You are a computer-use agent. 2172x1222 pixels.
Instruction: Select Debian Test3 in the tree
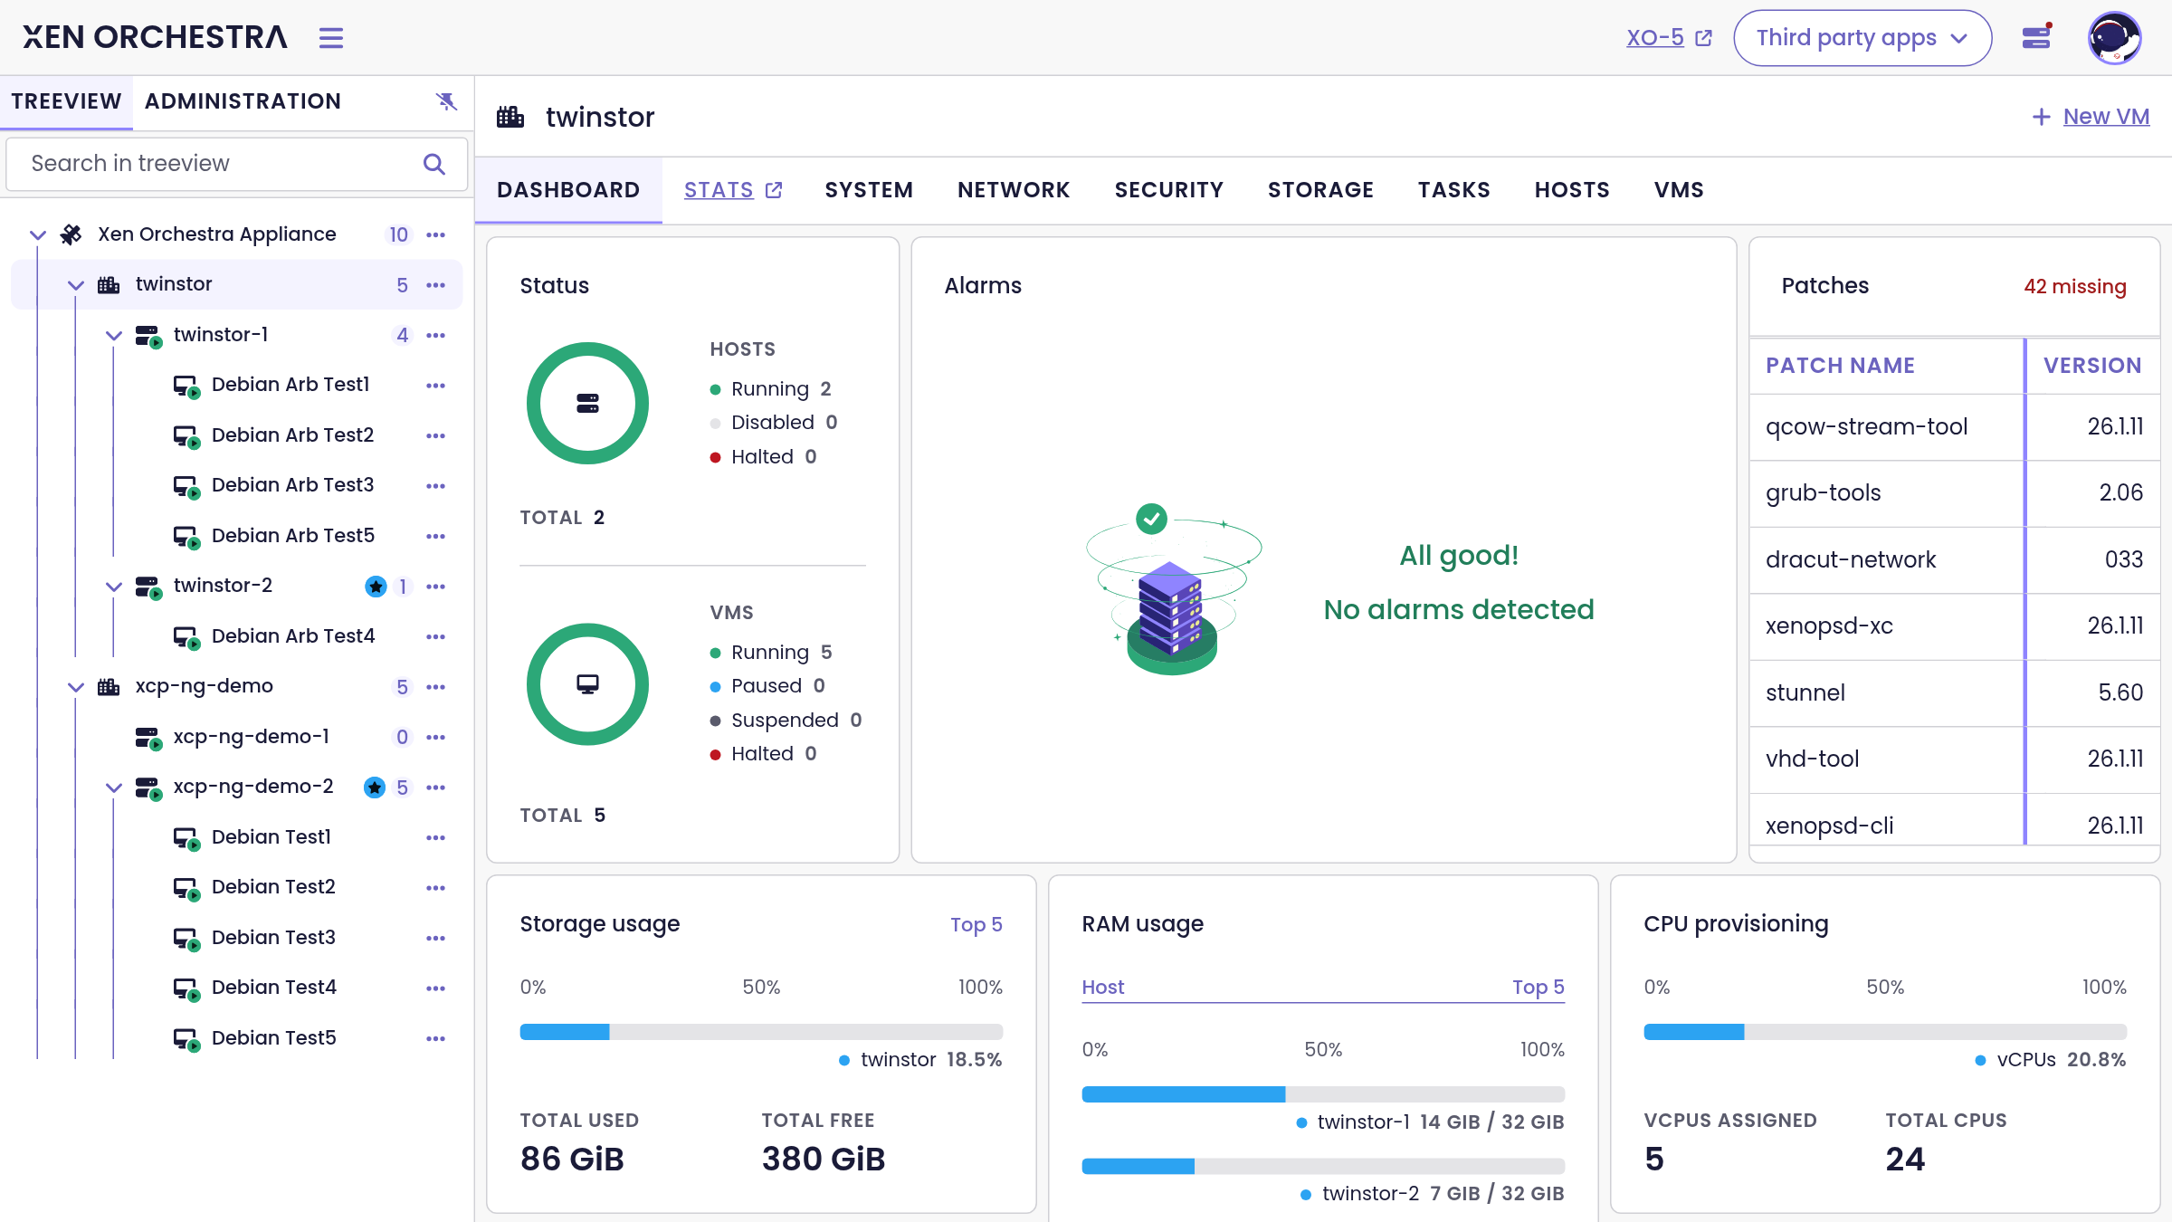click(273, 938)
